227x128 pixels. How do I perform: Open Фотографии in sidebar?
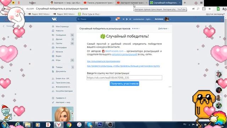(x=61, y=48)
